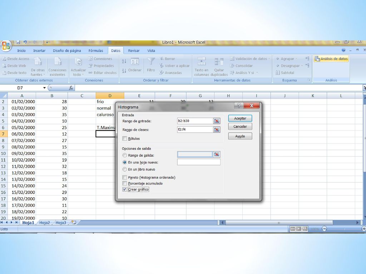Open De otras fuentes menu
Screen dimensions: 366x274
point(38,66)
